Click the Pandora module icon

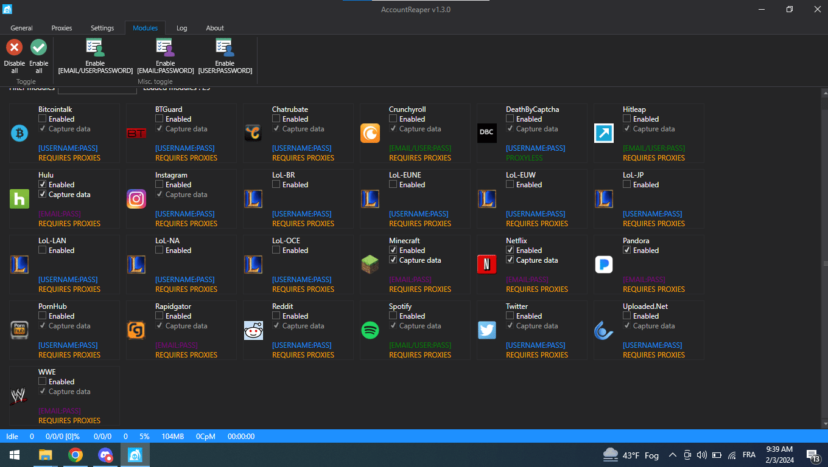click(x=604, y=265)
